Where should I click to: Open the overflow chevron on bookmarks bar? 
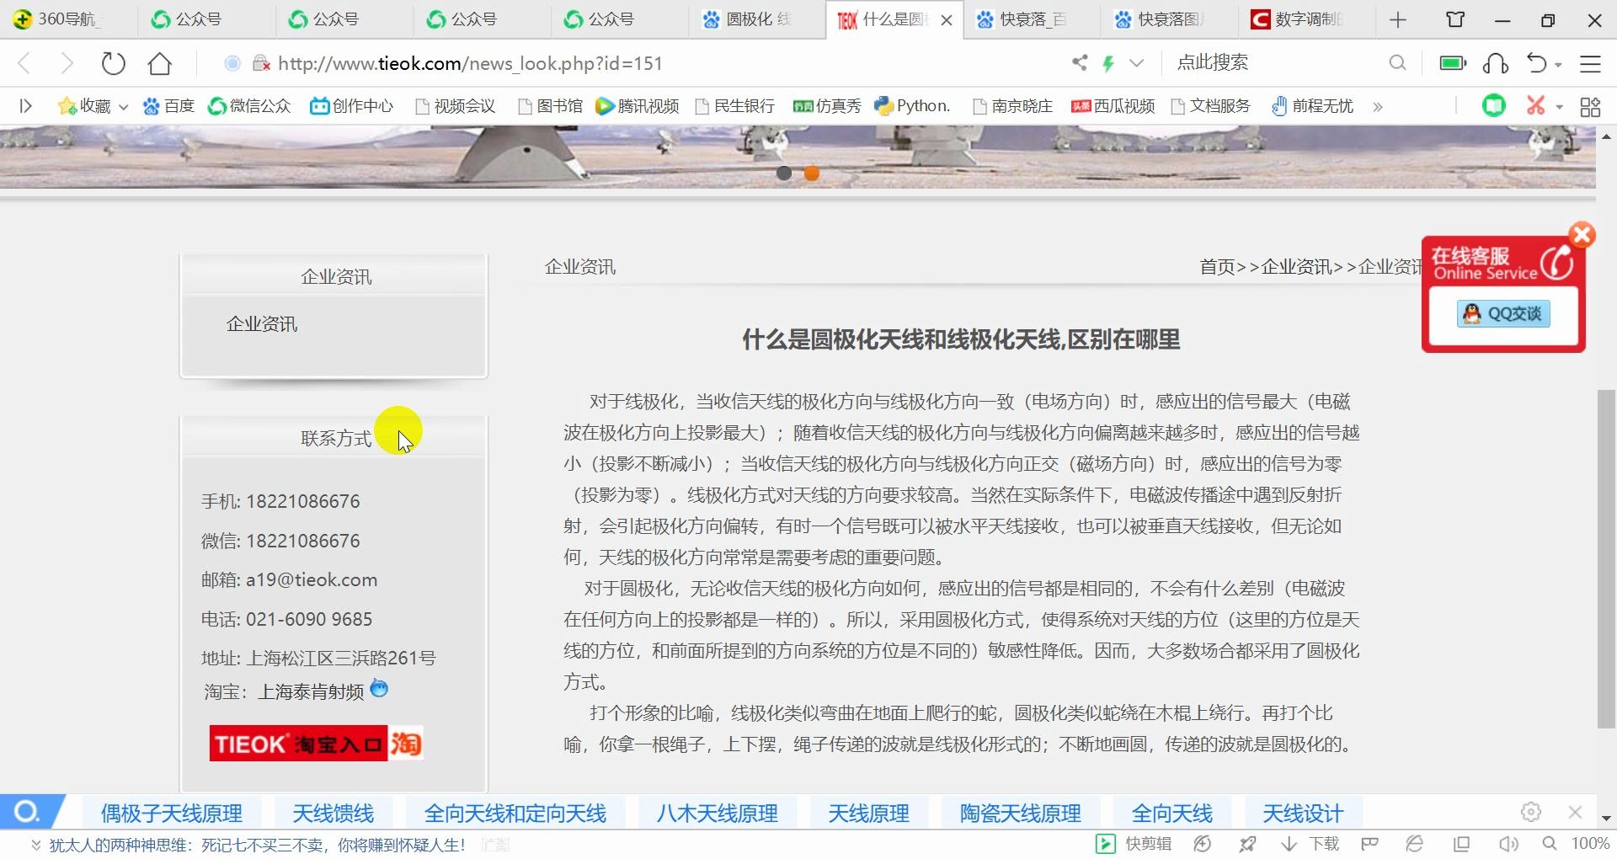pyautogui.click(x=1379, y=105)
